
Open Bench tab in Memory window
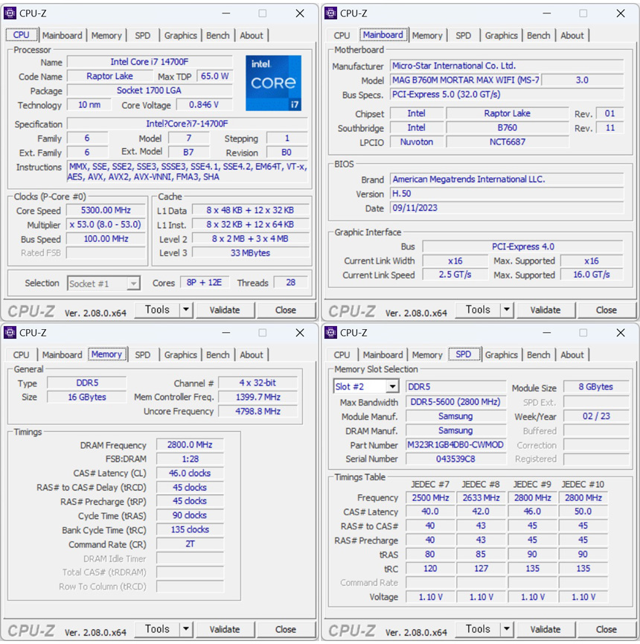[217, 354]
